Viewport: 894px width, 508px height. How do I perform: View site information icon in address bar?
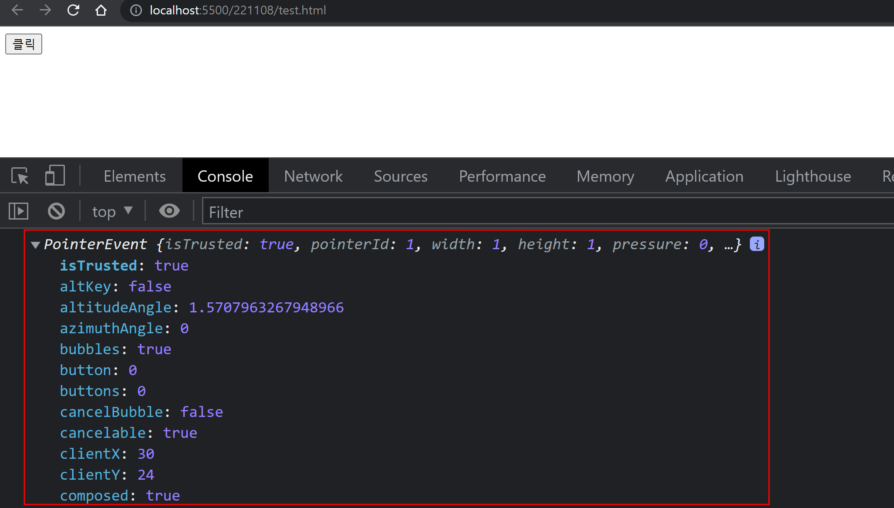click(136, 10)
